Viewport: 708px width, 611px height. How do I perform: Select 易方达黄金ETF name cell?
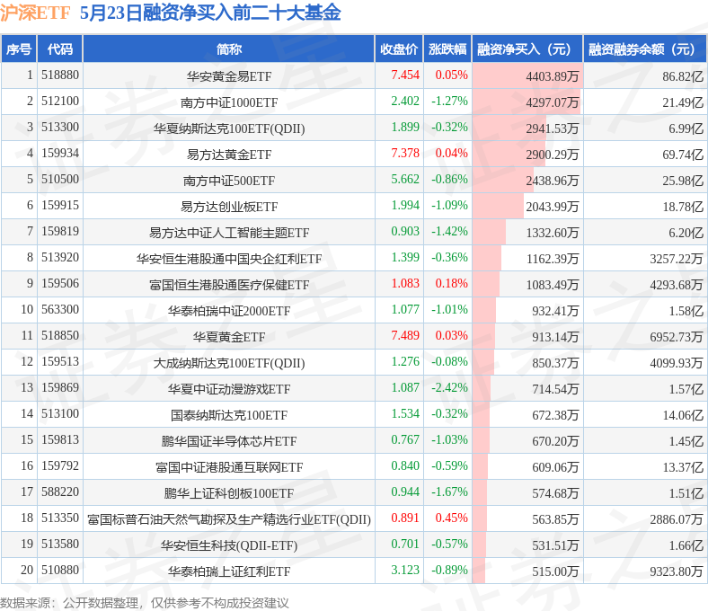pyautogui.click(x=229, y=155)
